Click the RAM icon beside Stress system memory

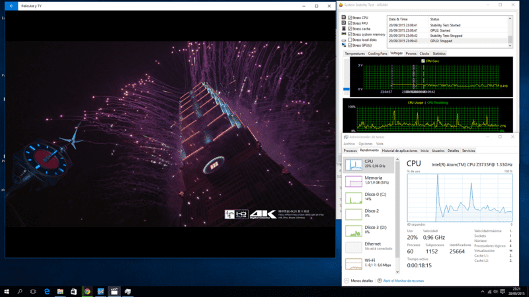point(344,34)
